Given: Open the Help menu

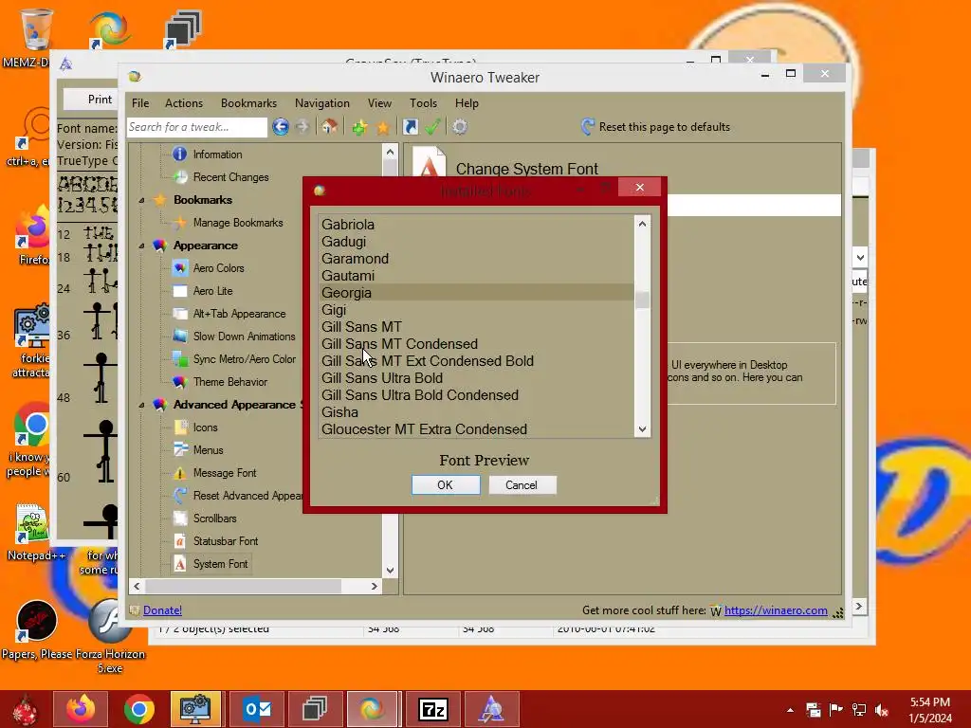Looking at the screenshot, I should pyautogui.click(x=467, y=103).
